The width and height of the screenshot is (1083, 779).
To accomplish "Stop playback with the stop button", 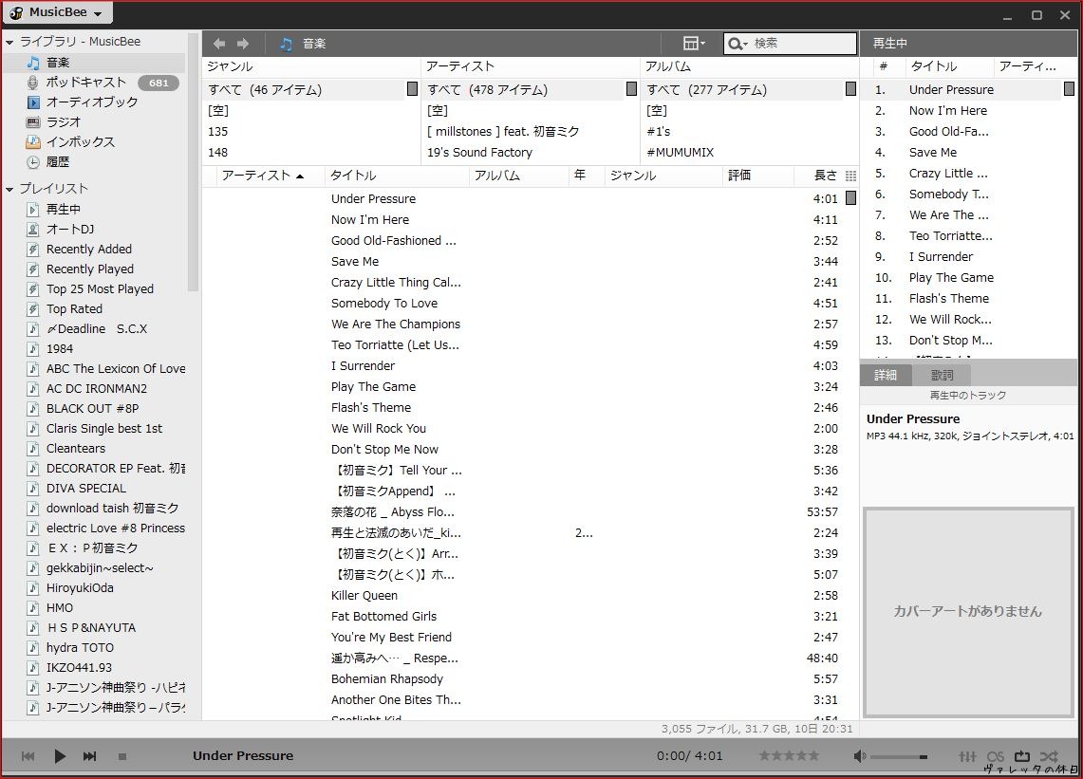I will click(122, 757).
